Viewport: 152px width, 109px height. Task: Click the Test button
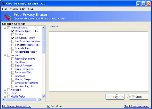click(115, 97)
